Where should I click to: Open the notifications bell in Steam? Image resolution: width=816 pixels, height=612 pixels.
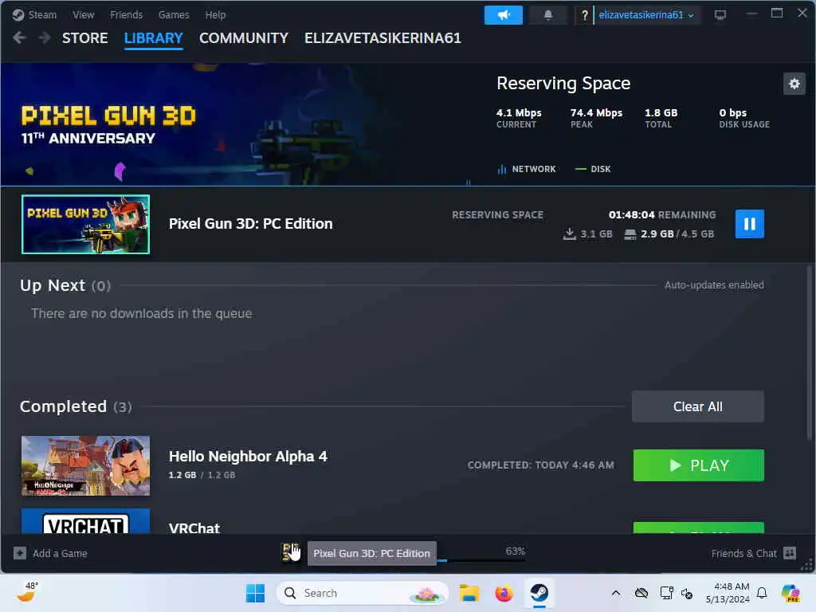[548, 15]
